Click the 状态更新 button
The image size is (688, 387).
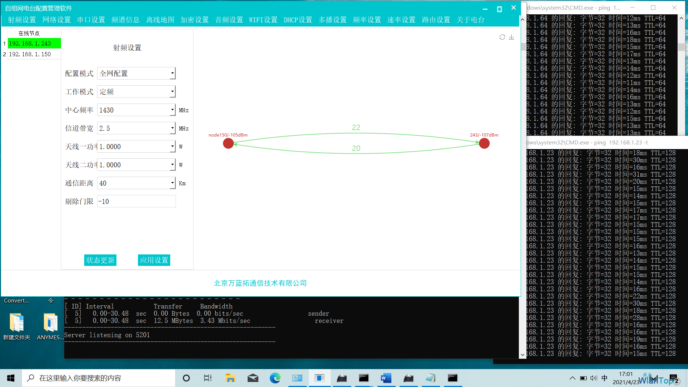click(100, 260)
